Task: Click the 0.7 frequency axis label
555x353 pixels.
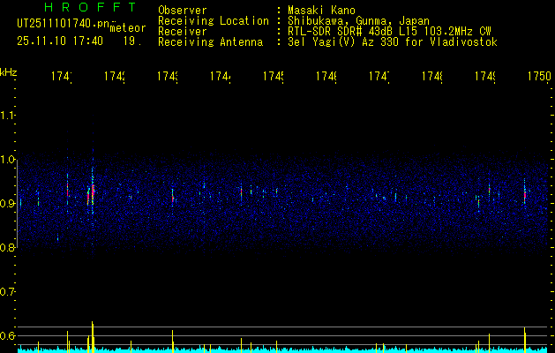Action: (x=8, y=292)
